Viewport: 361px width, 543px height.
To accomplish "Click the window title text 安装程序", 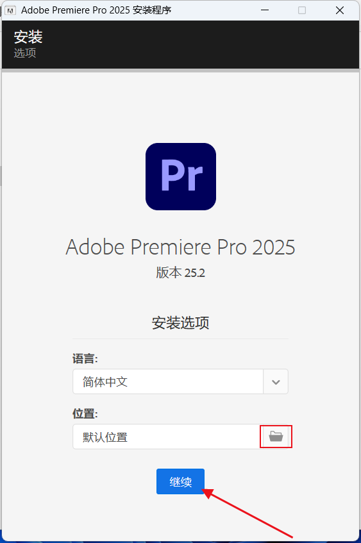I will pos(152,10).
